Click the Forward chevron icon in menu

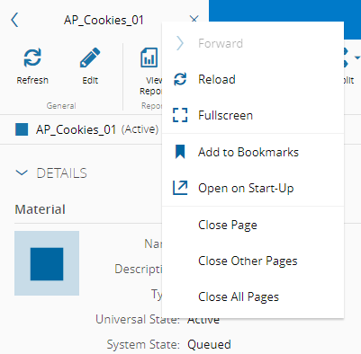(x=180, y=44)
